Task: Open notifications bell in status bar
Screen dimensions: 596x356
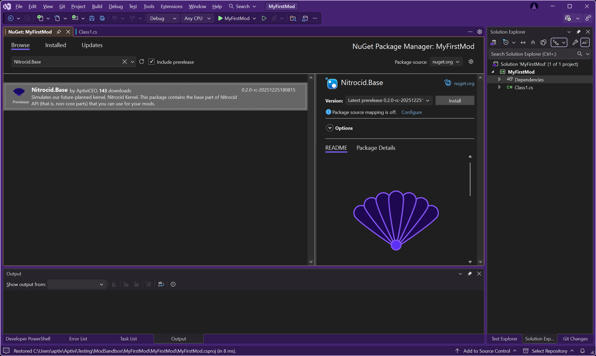Action: point(582,351)
